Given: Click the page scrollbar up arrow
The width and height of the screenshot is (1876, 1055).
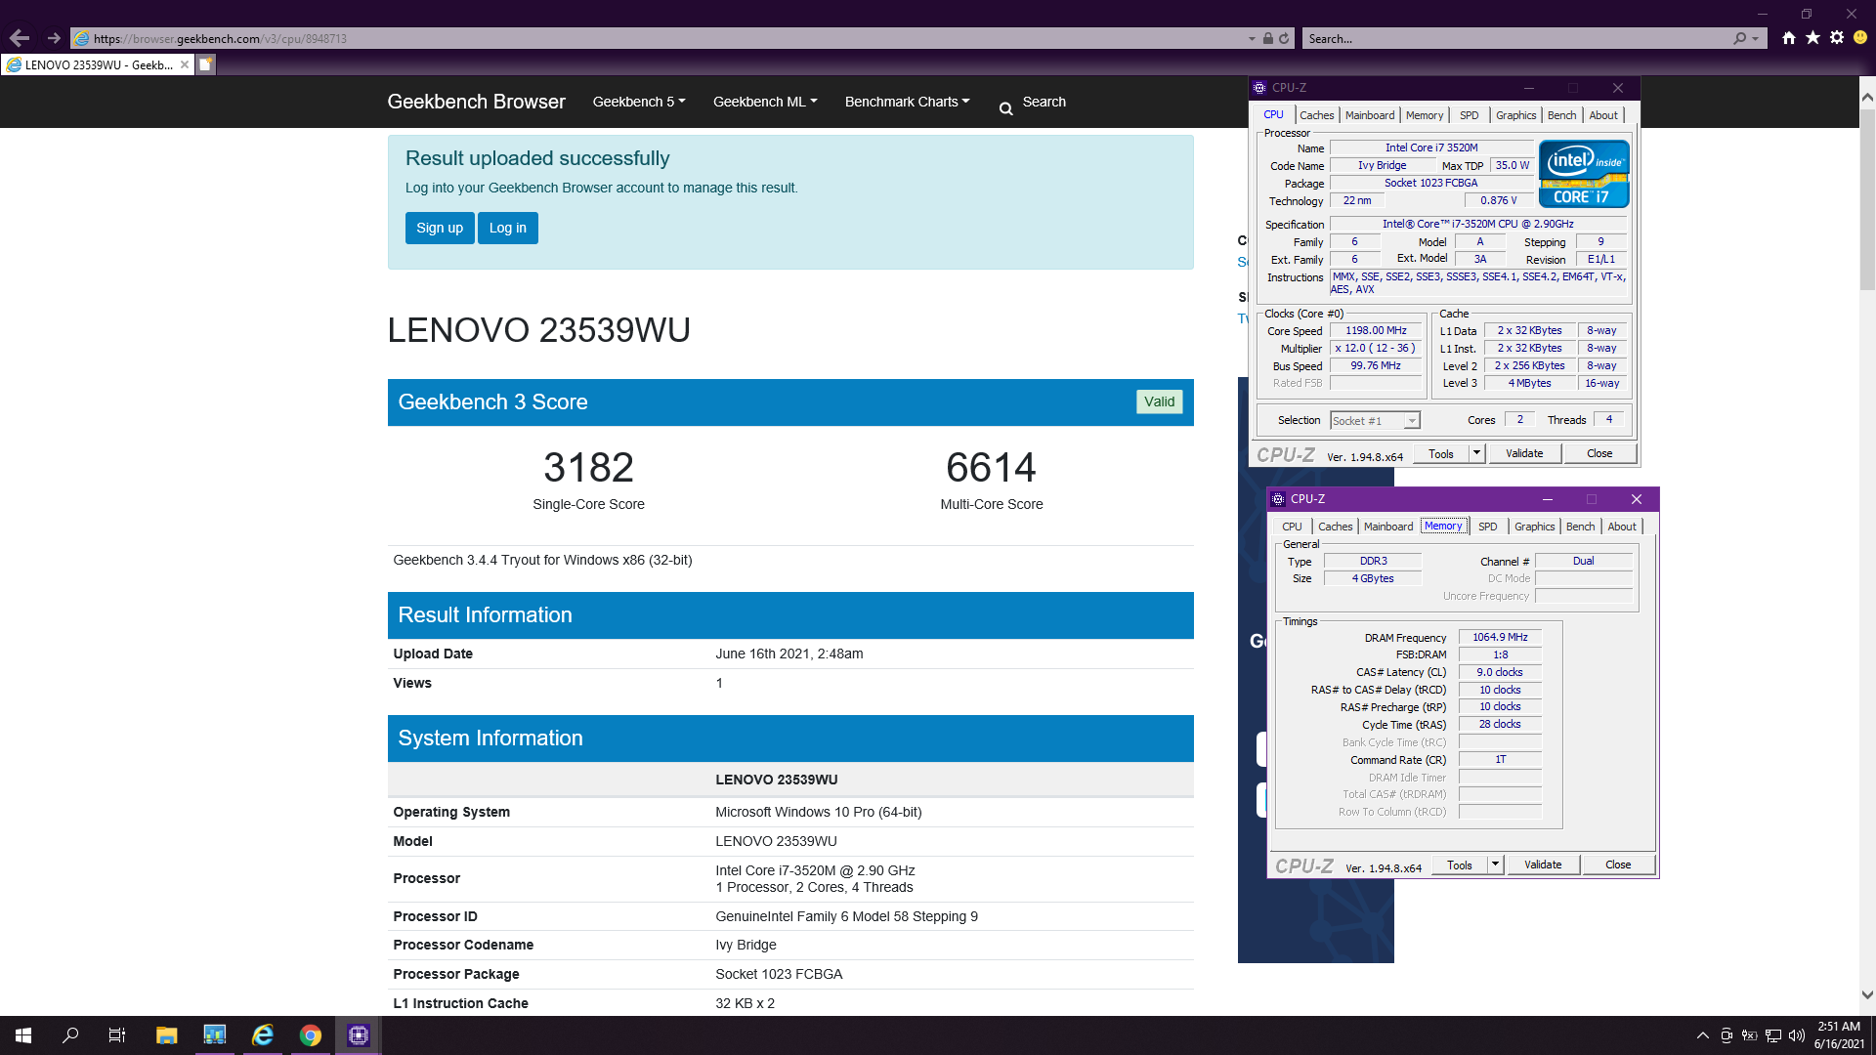Looking at the screenshot, I should click(1867, 97).
